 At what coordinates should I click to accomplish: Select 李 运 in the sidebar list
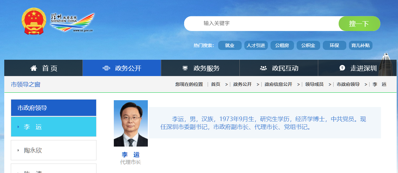coord(54,127)
